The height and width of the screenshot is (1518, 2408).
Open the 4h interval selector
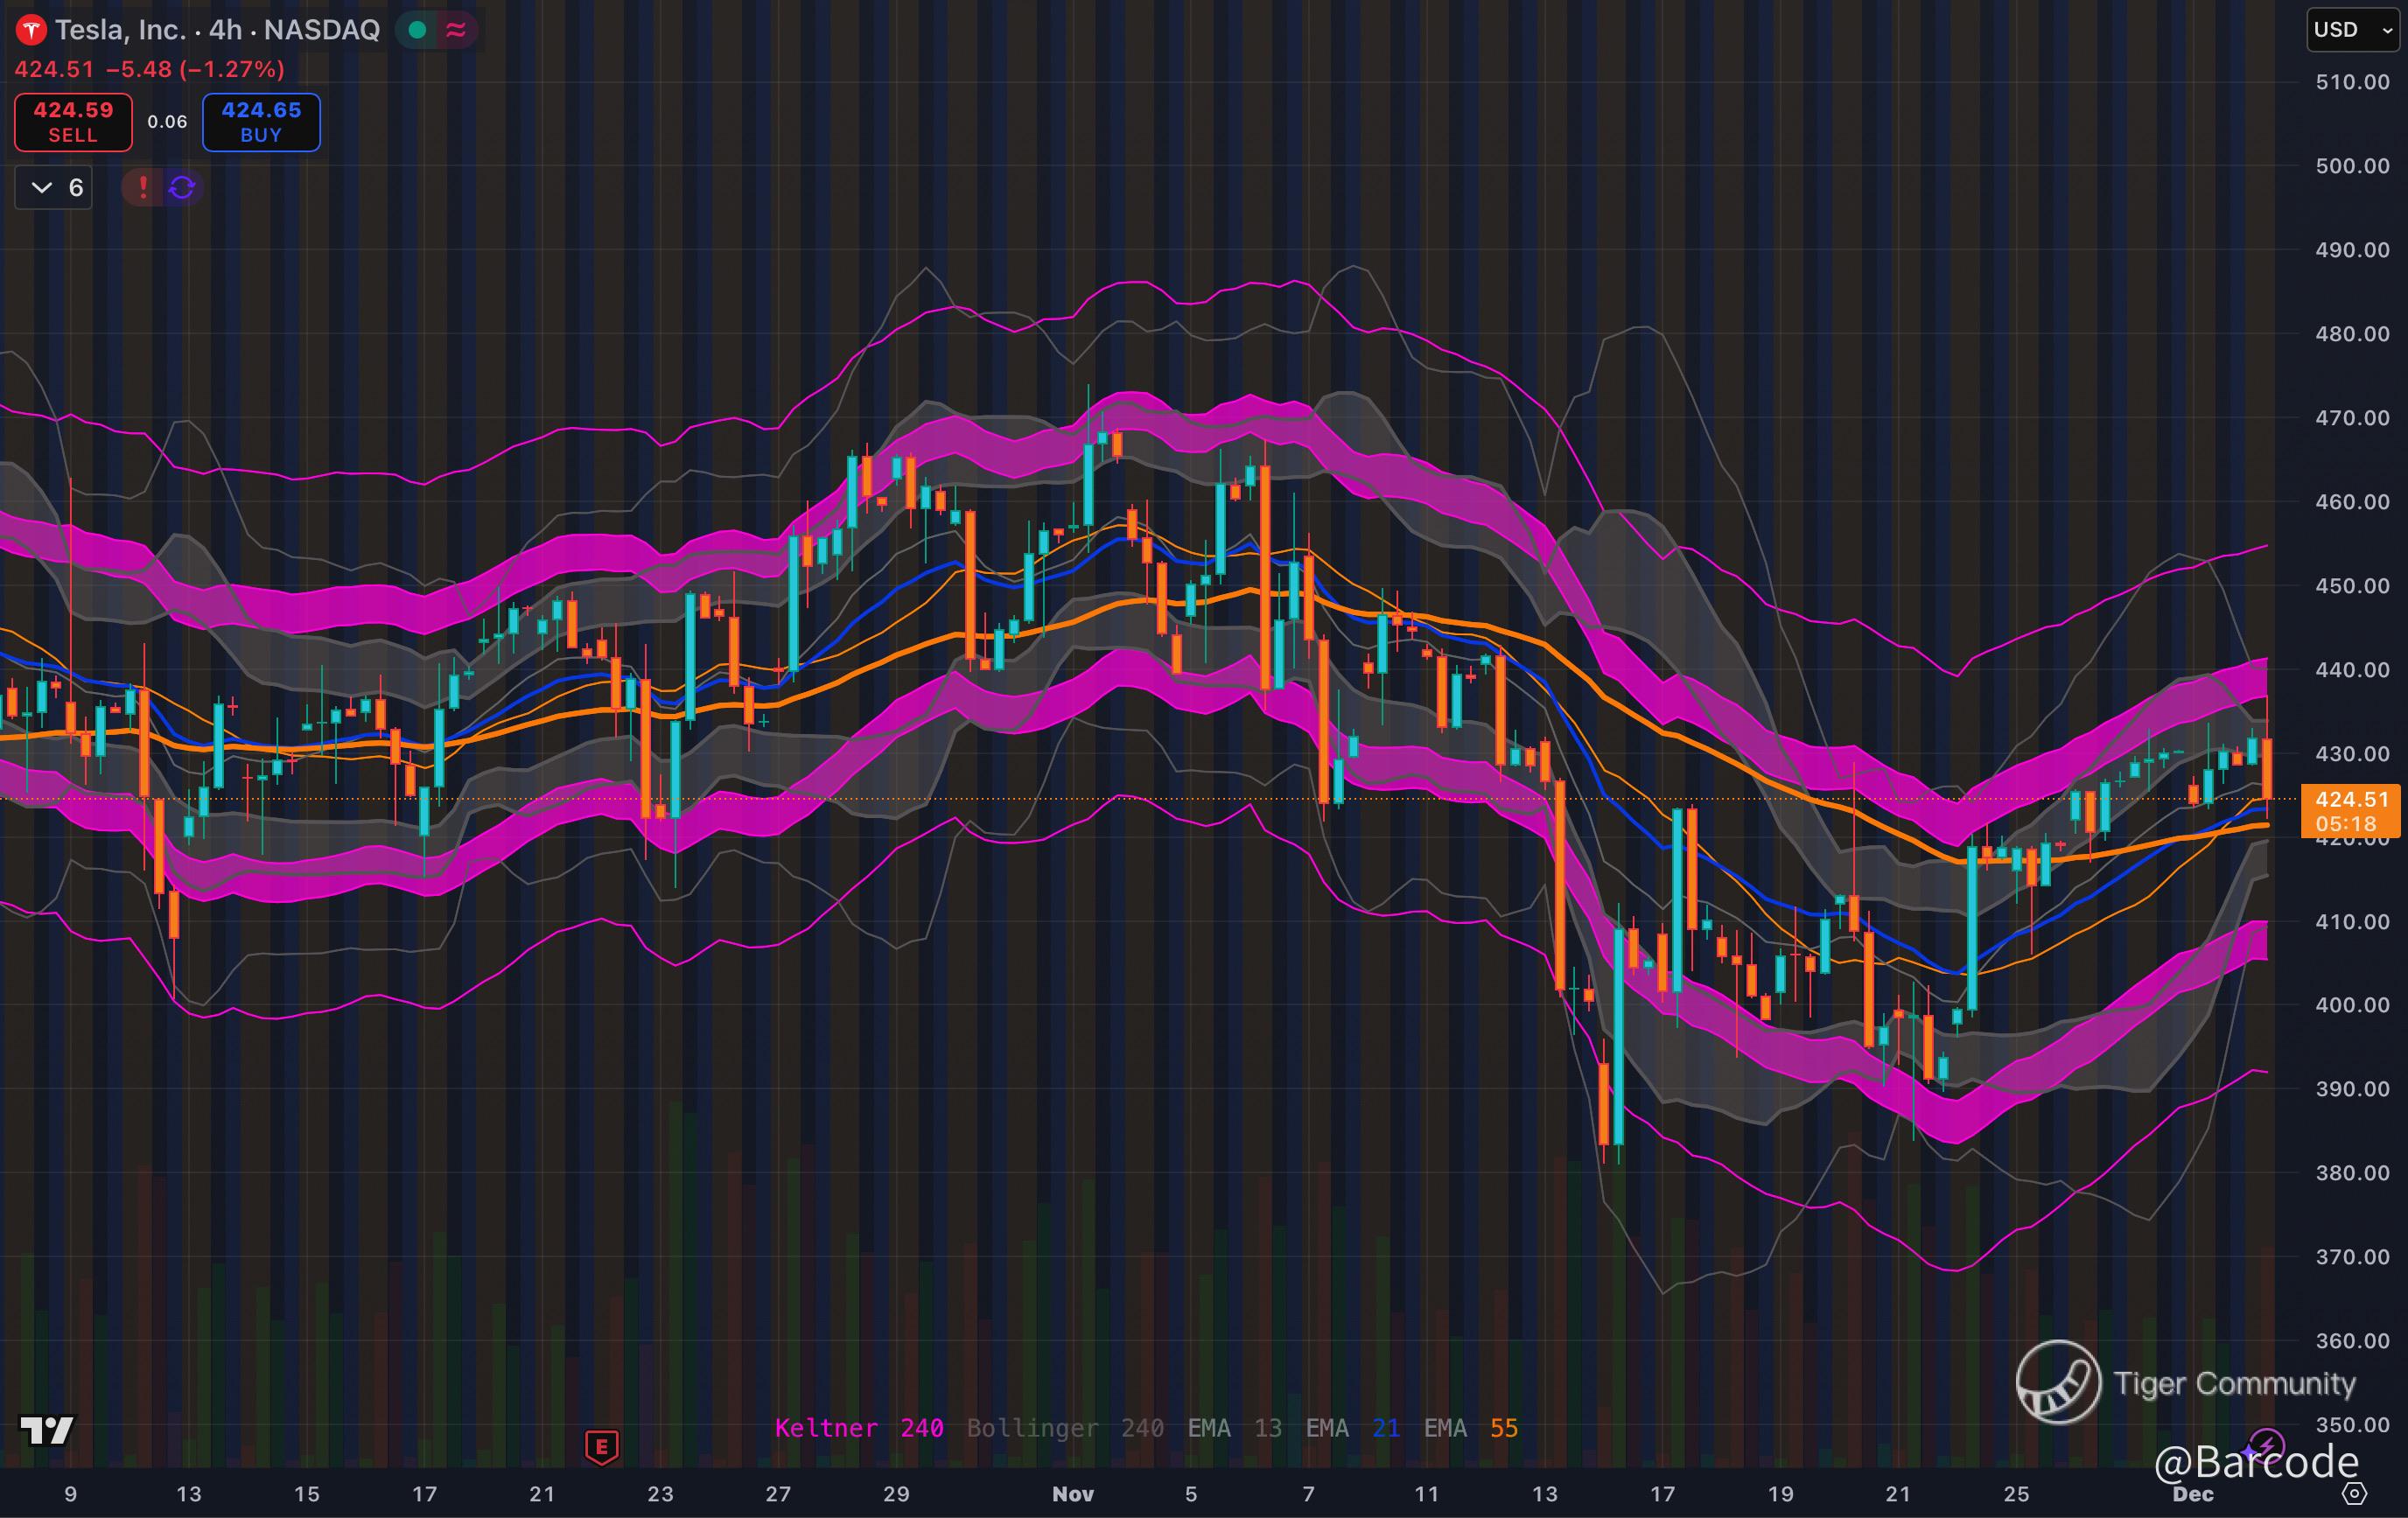(225, 30)
